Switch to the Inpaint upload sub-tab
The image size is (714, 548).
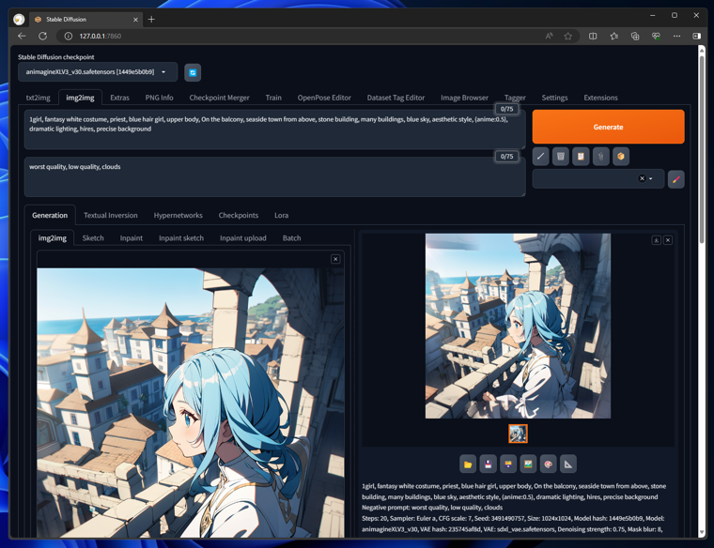click(243, 238)
